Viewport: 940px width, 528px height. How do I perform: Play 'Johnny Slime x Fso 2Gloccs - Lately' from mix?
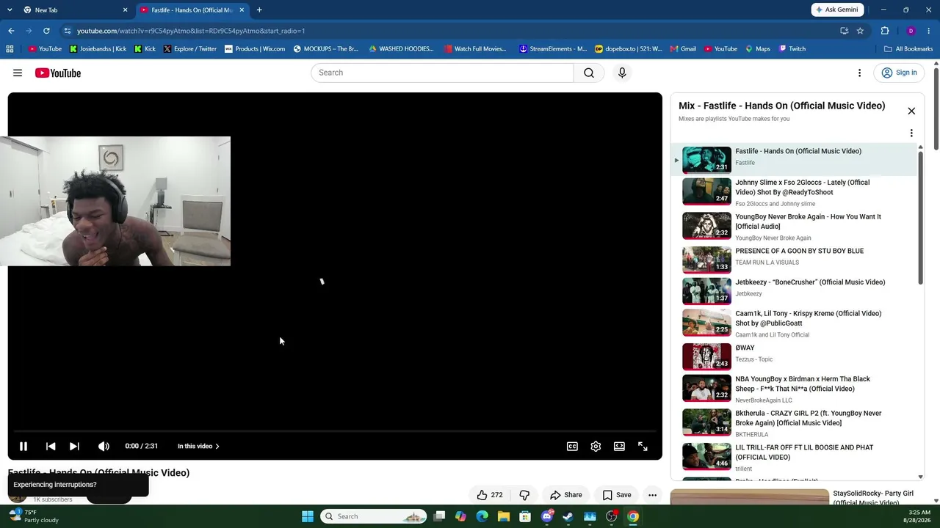[x=794, y=192]
